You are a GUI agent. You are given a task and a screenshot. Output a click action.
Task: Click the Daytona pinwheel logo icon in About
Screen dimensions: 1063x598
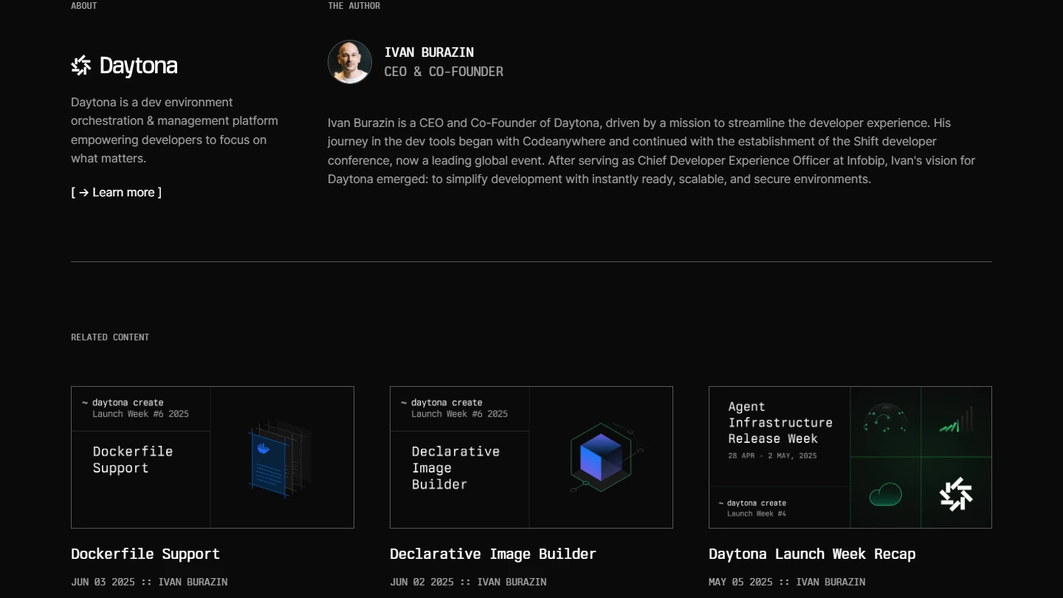(81, 66)
